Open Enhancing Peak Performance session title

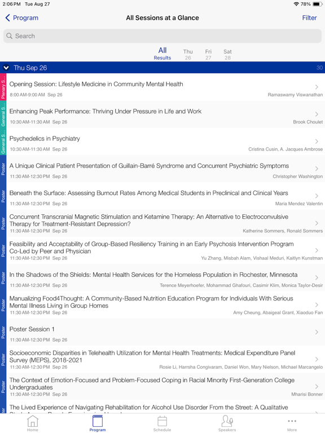[x=106, y=111]
